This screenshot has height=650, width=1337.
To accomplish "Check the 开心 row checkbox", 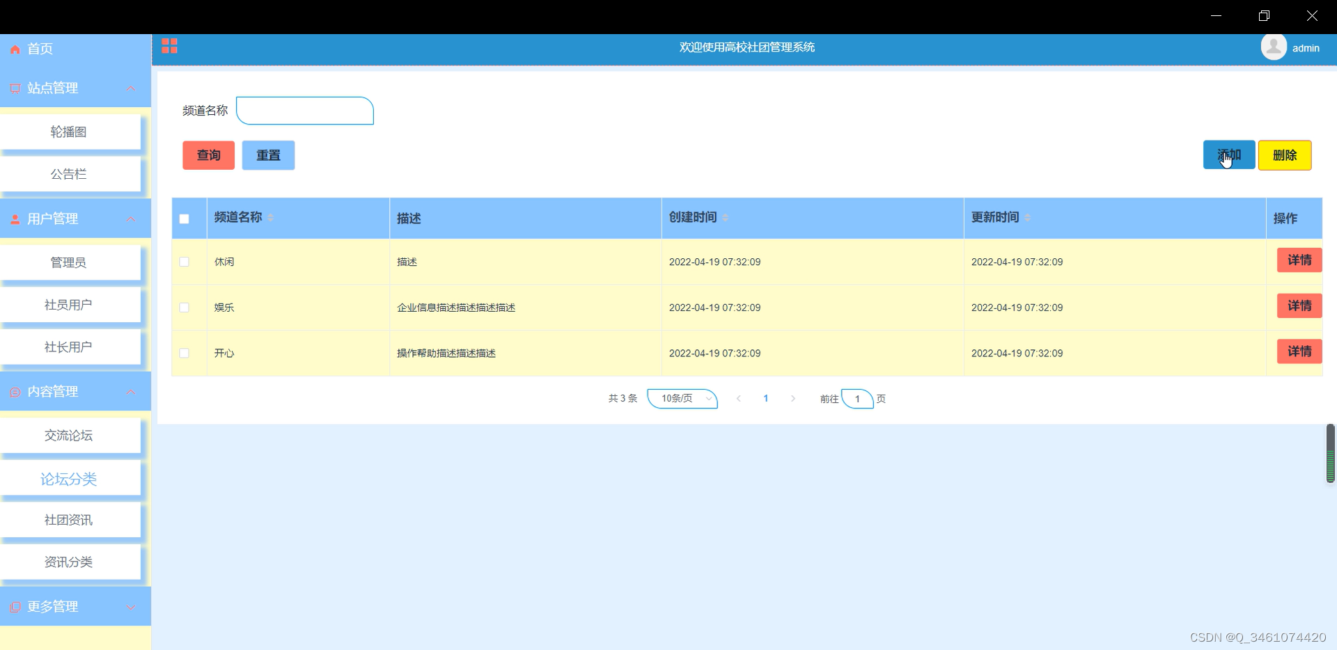I will (x=185, y=354).
